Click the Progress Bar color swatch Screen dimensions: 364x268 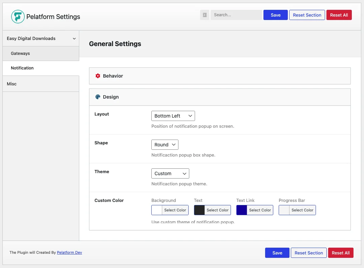[284, 210]
